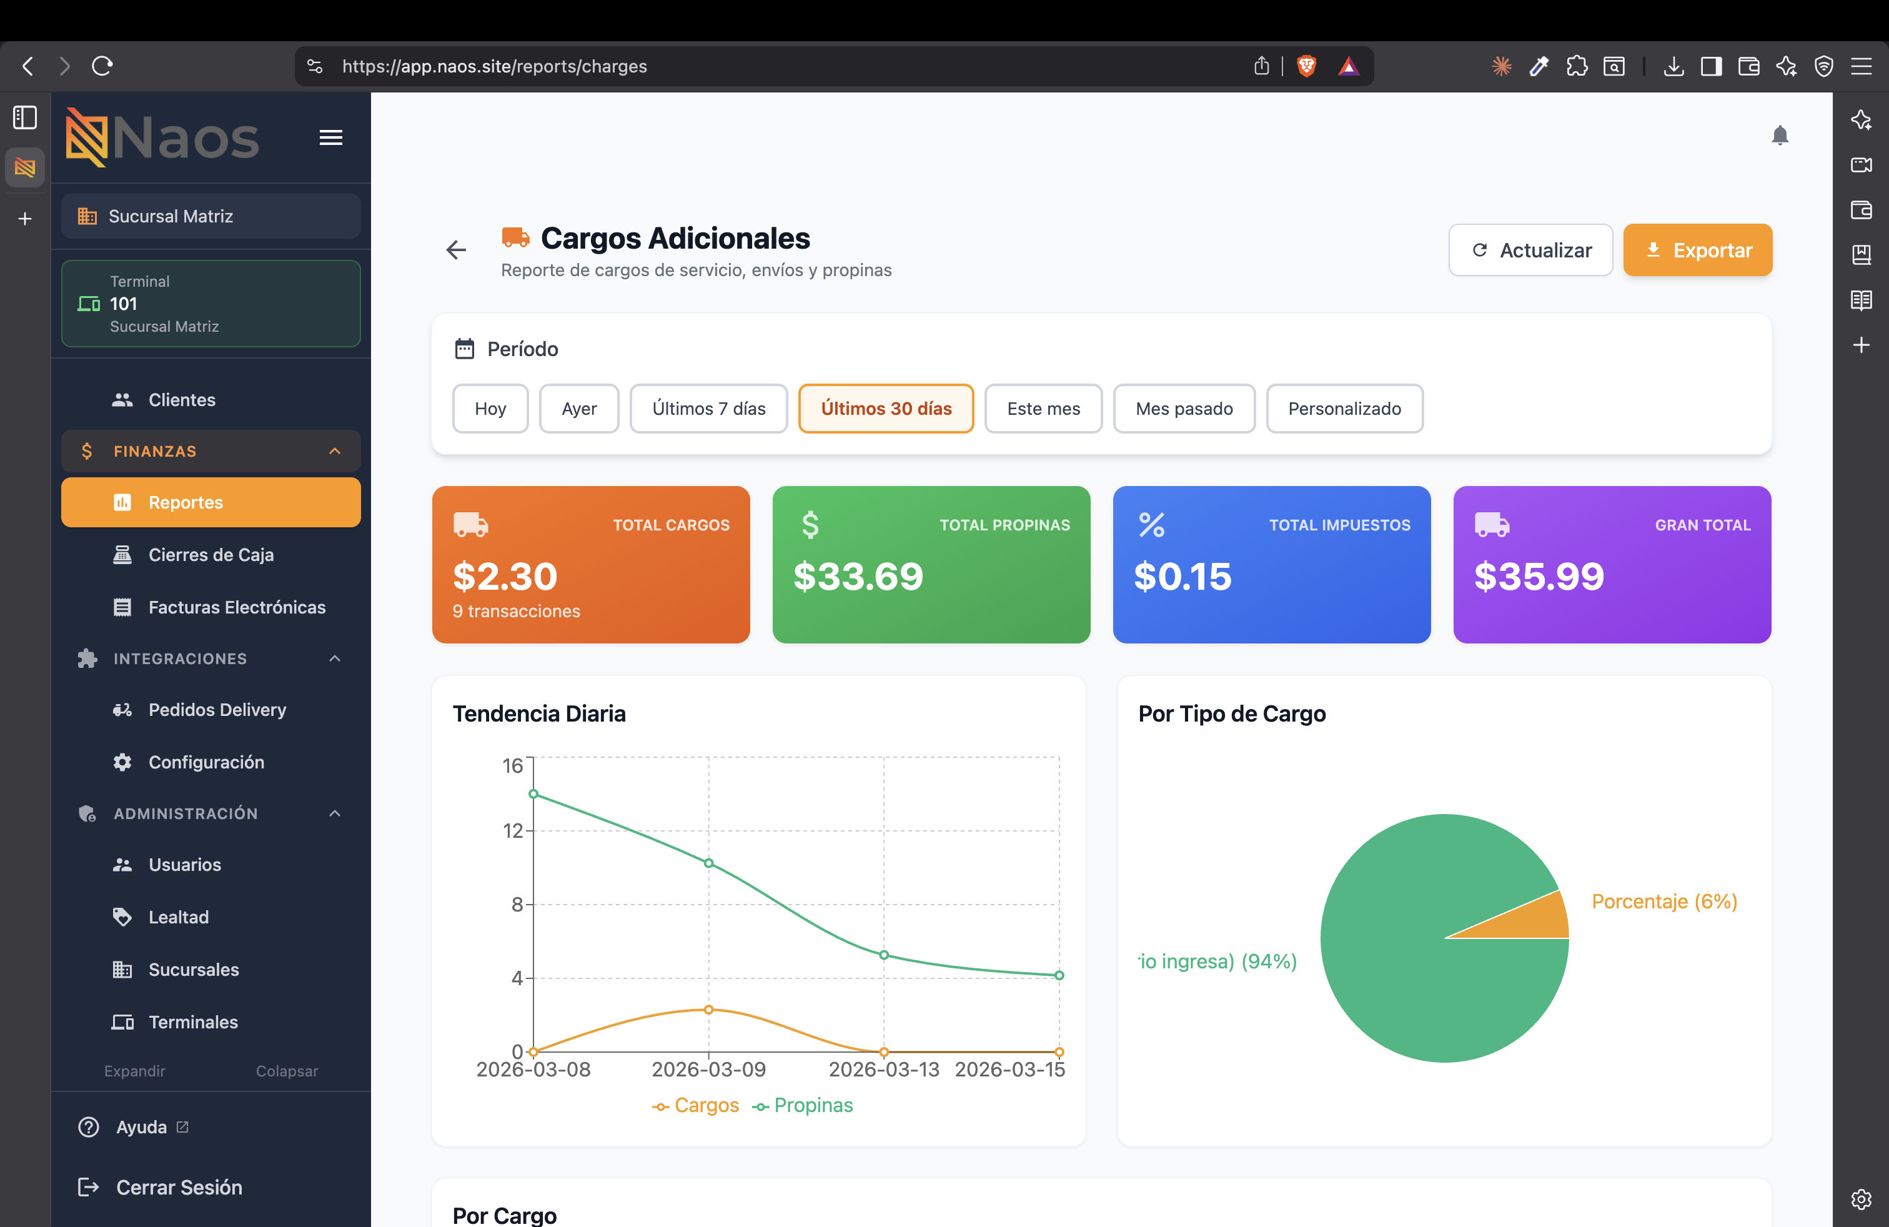Open Cierres de Caja
1889x1227 pixels.
pos(211,554)
